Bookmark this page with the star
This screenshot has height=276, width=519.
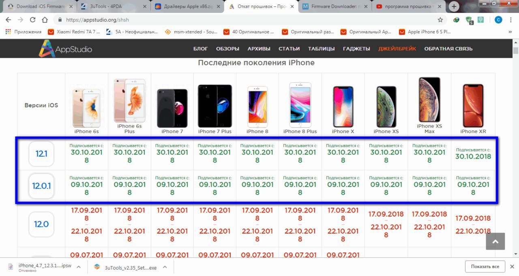[x=440, y=19]
